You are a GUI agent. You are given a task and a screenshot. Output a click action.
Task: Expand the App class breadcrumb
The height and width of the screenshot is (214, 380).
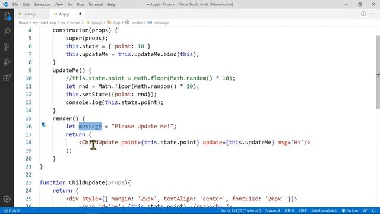pyautogui.click(x=113, y=23)
